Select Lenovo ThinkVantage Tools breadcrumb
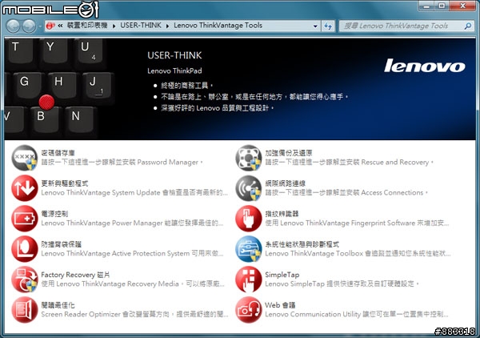 (x=218, y=26)
